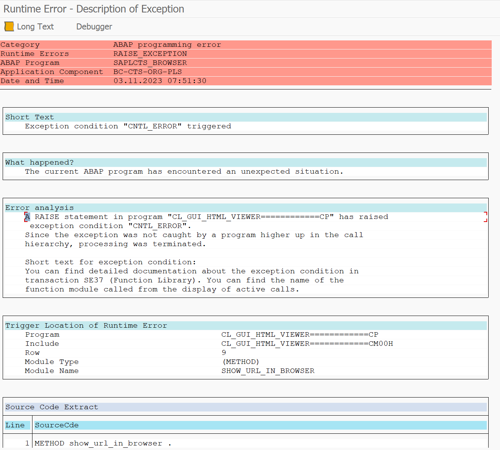Click the SHOW_URL_IN_BROWSER module name
500x450 pixels.
(268, 371)
